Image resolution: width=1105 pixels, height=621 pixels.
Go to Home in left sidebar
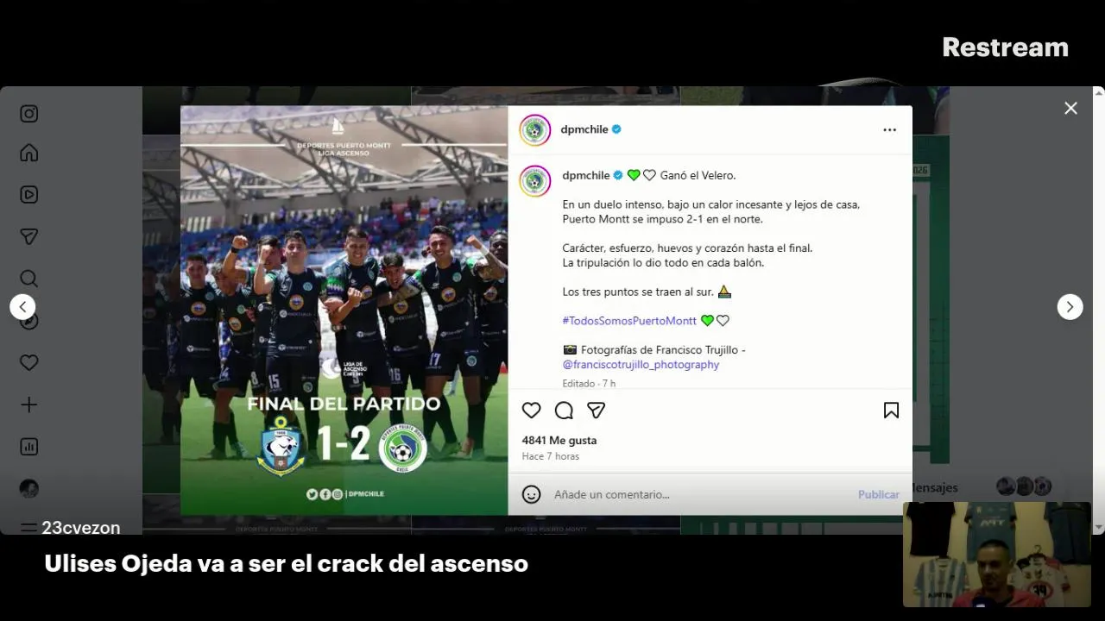pyautogui.click(x=28, y=153)
